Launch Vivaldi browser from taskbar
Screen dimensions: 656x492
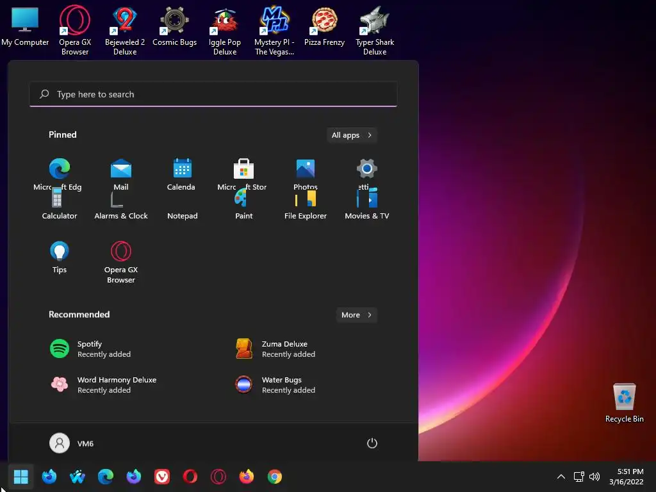(x=162, y=477)
